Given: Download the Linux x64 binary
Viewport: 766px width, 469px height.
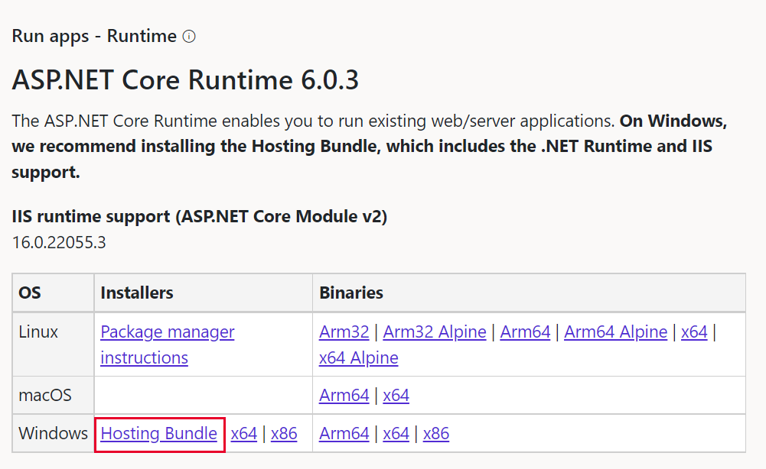Looking at the screenshot, I should point(694,332).
